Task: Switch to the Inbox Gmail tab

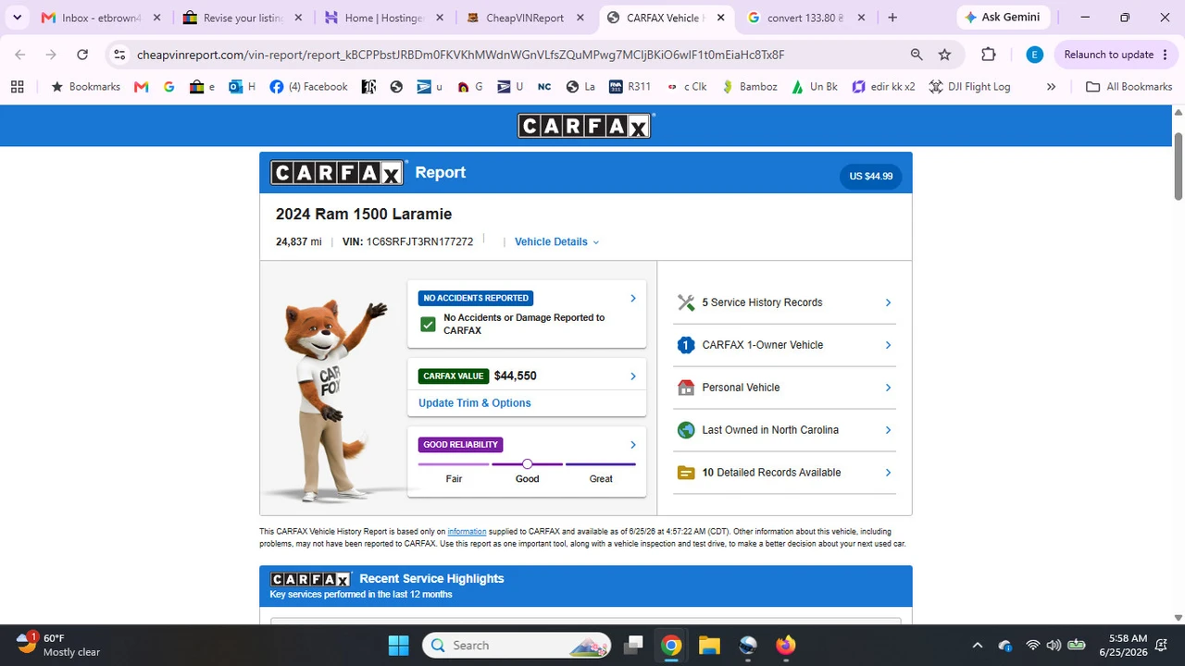Action: (x=102, y=18)
